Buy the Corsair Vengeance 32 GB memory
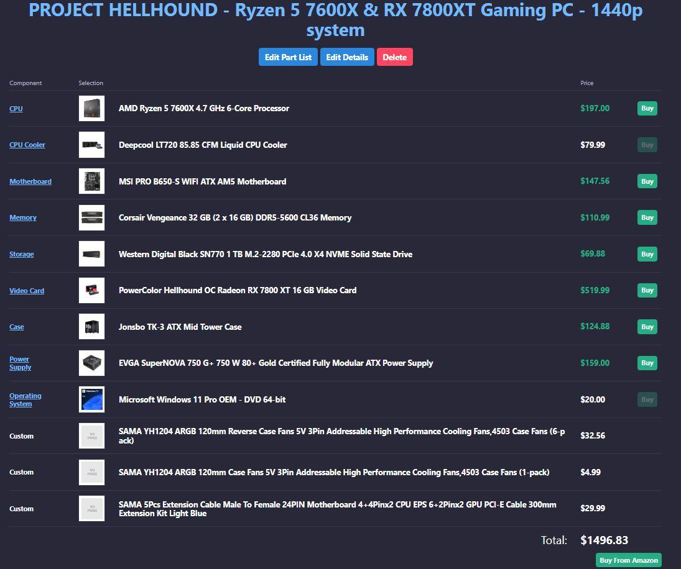The width and height of the screenshot is (681, 569). point(647,217)
